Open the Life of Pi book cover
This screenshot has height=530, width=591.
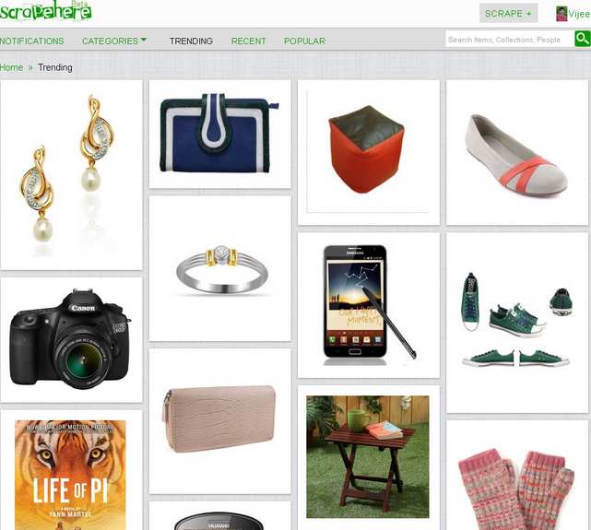(70, 475)
